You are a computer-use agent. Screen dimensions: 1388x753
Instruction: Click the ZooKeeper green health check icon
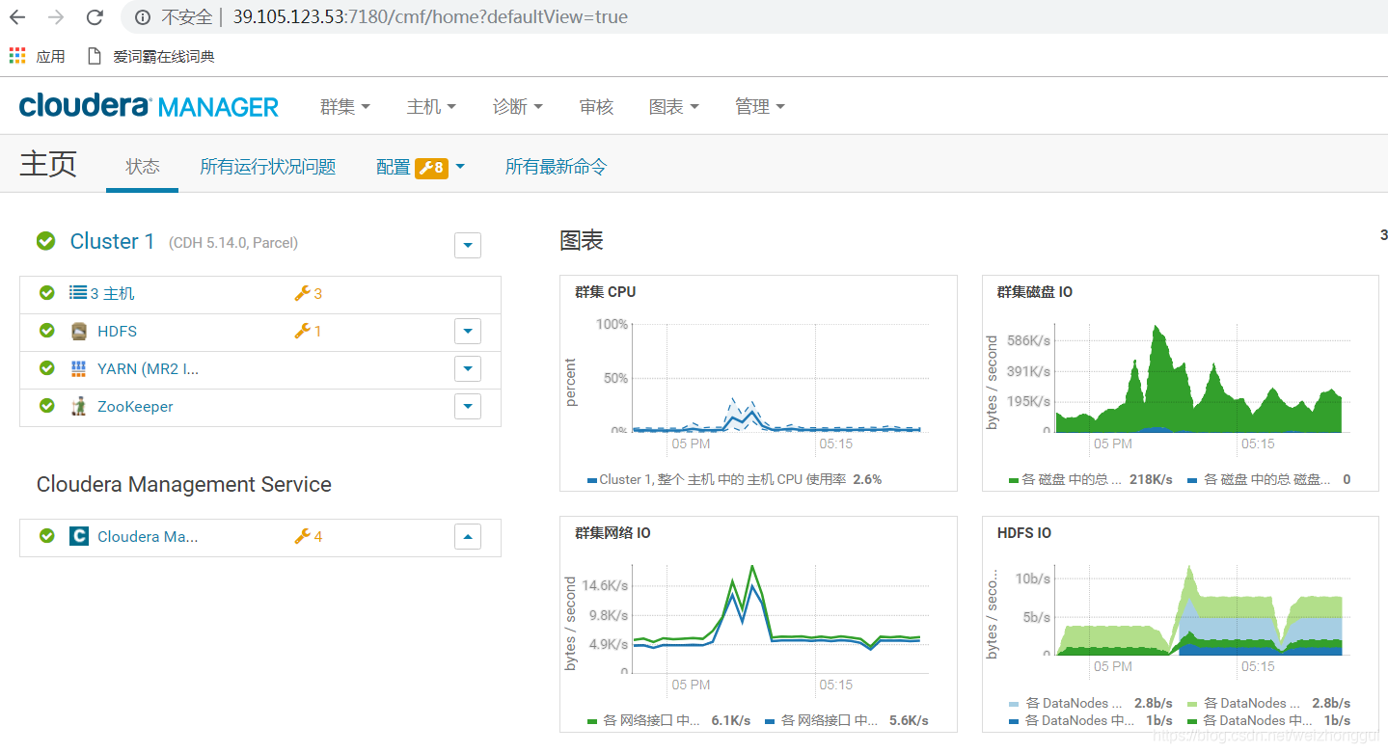(46, 406)
